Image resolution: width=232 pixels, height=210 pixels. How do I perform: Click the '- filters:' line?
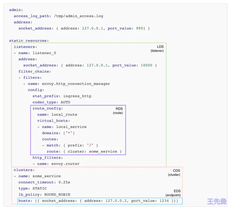[30, 77]
